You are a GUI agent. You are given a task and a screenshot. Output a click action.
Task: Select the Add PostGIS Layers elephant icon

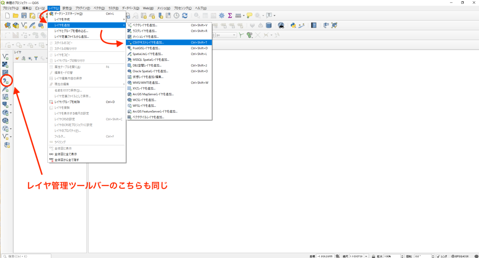5,104
